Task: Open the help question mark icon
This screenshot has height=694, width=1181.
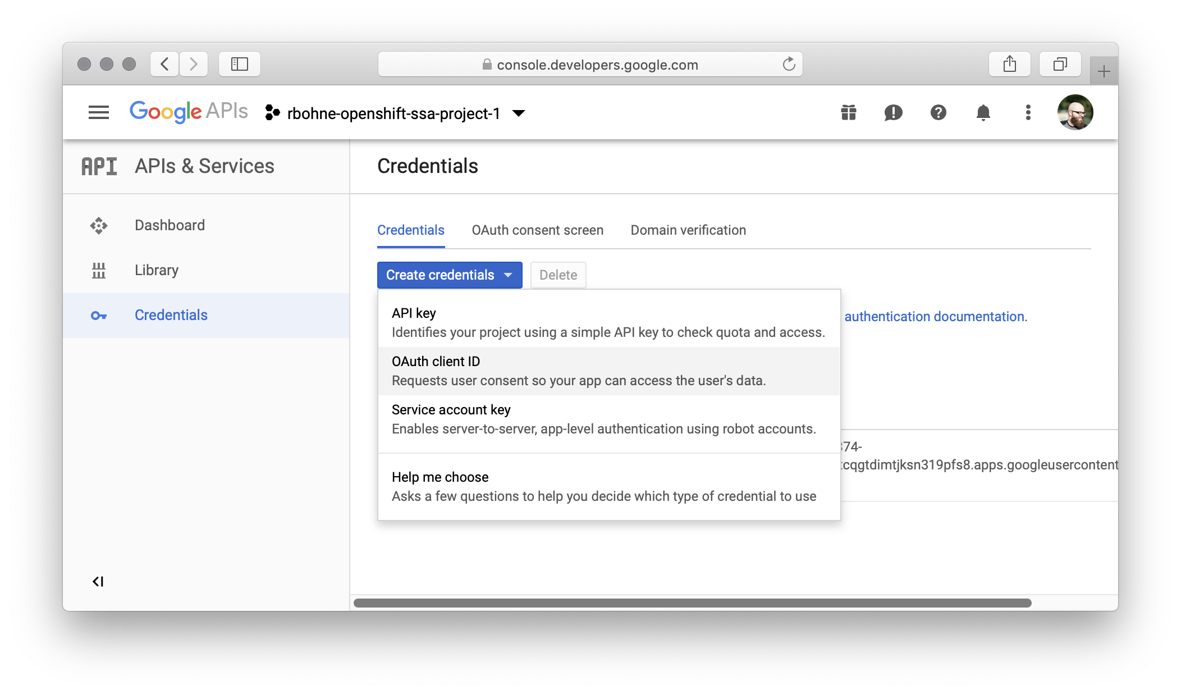Action: coord(938,112)
